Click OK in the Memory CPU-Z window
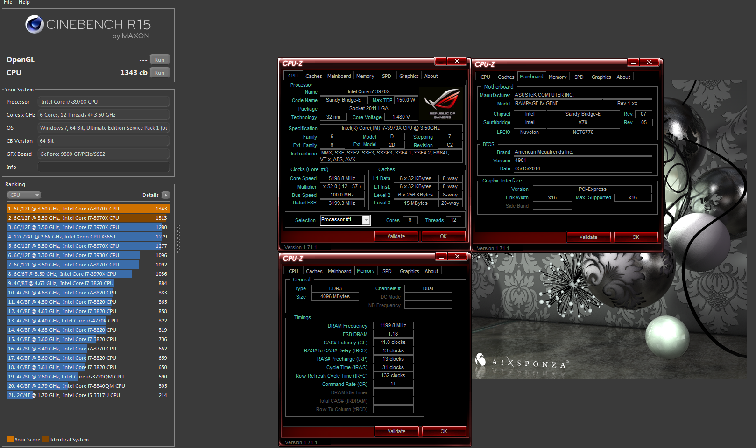756x448 pixels. pyautogui.click(x=444, y=431)
